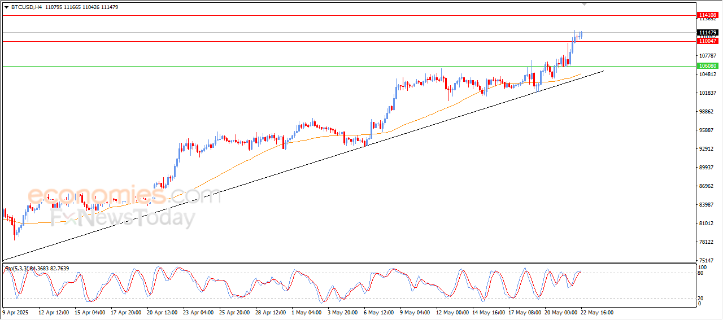Image resolution: width=723 pixels, height=320 pixels.
Task: Click the gray chart shift triangle marker
Action: point(584,3)
